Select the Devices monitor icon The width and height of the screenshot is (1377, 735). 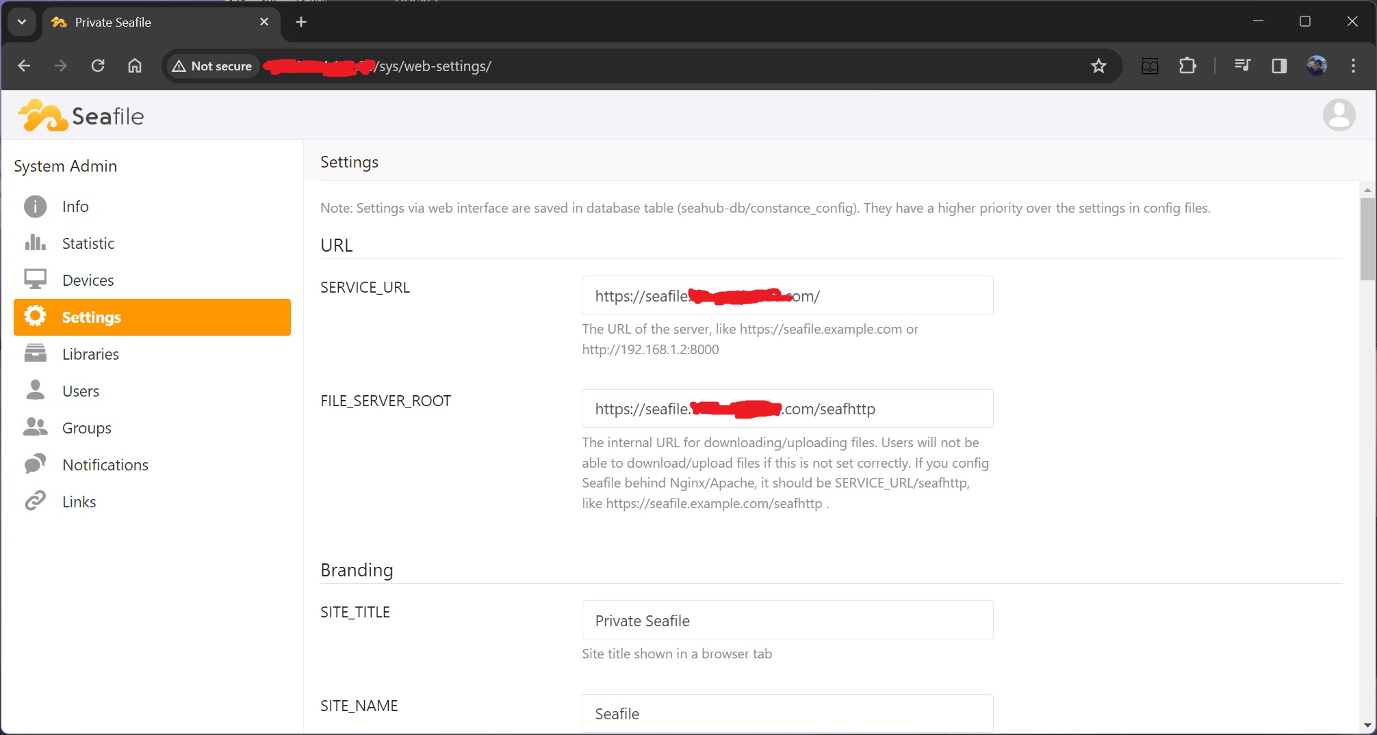click(x=35, y=279)
